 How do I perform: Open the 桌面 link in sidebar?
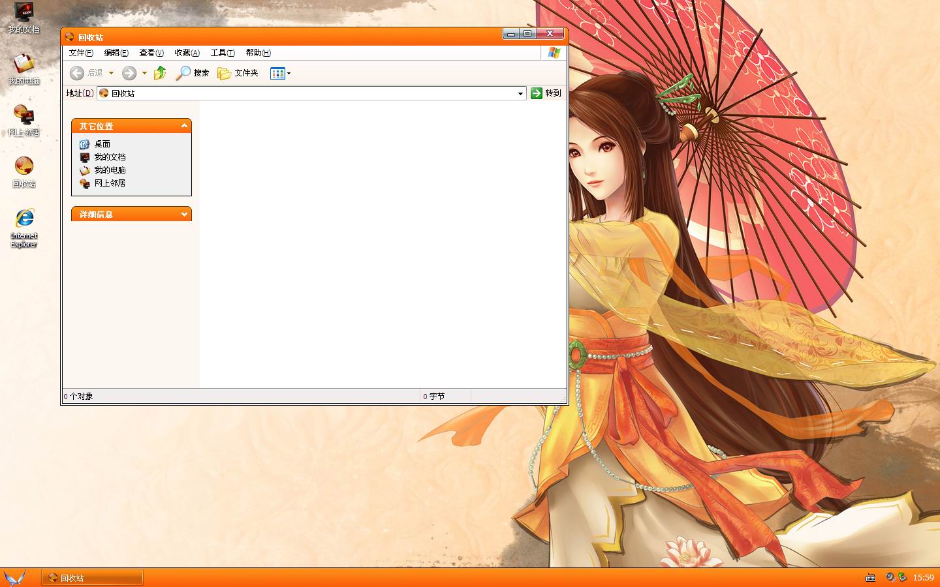pyautogui.click(x=102, y=144)
